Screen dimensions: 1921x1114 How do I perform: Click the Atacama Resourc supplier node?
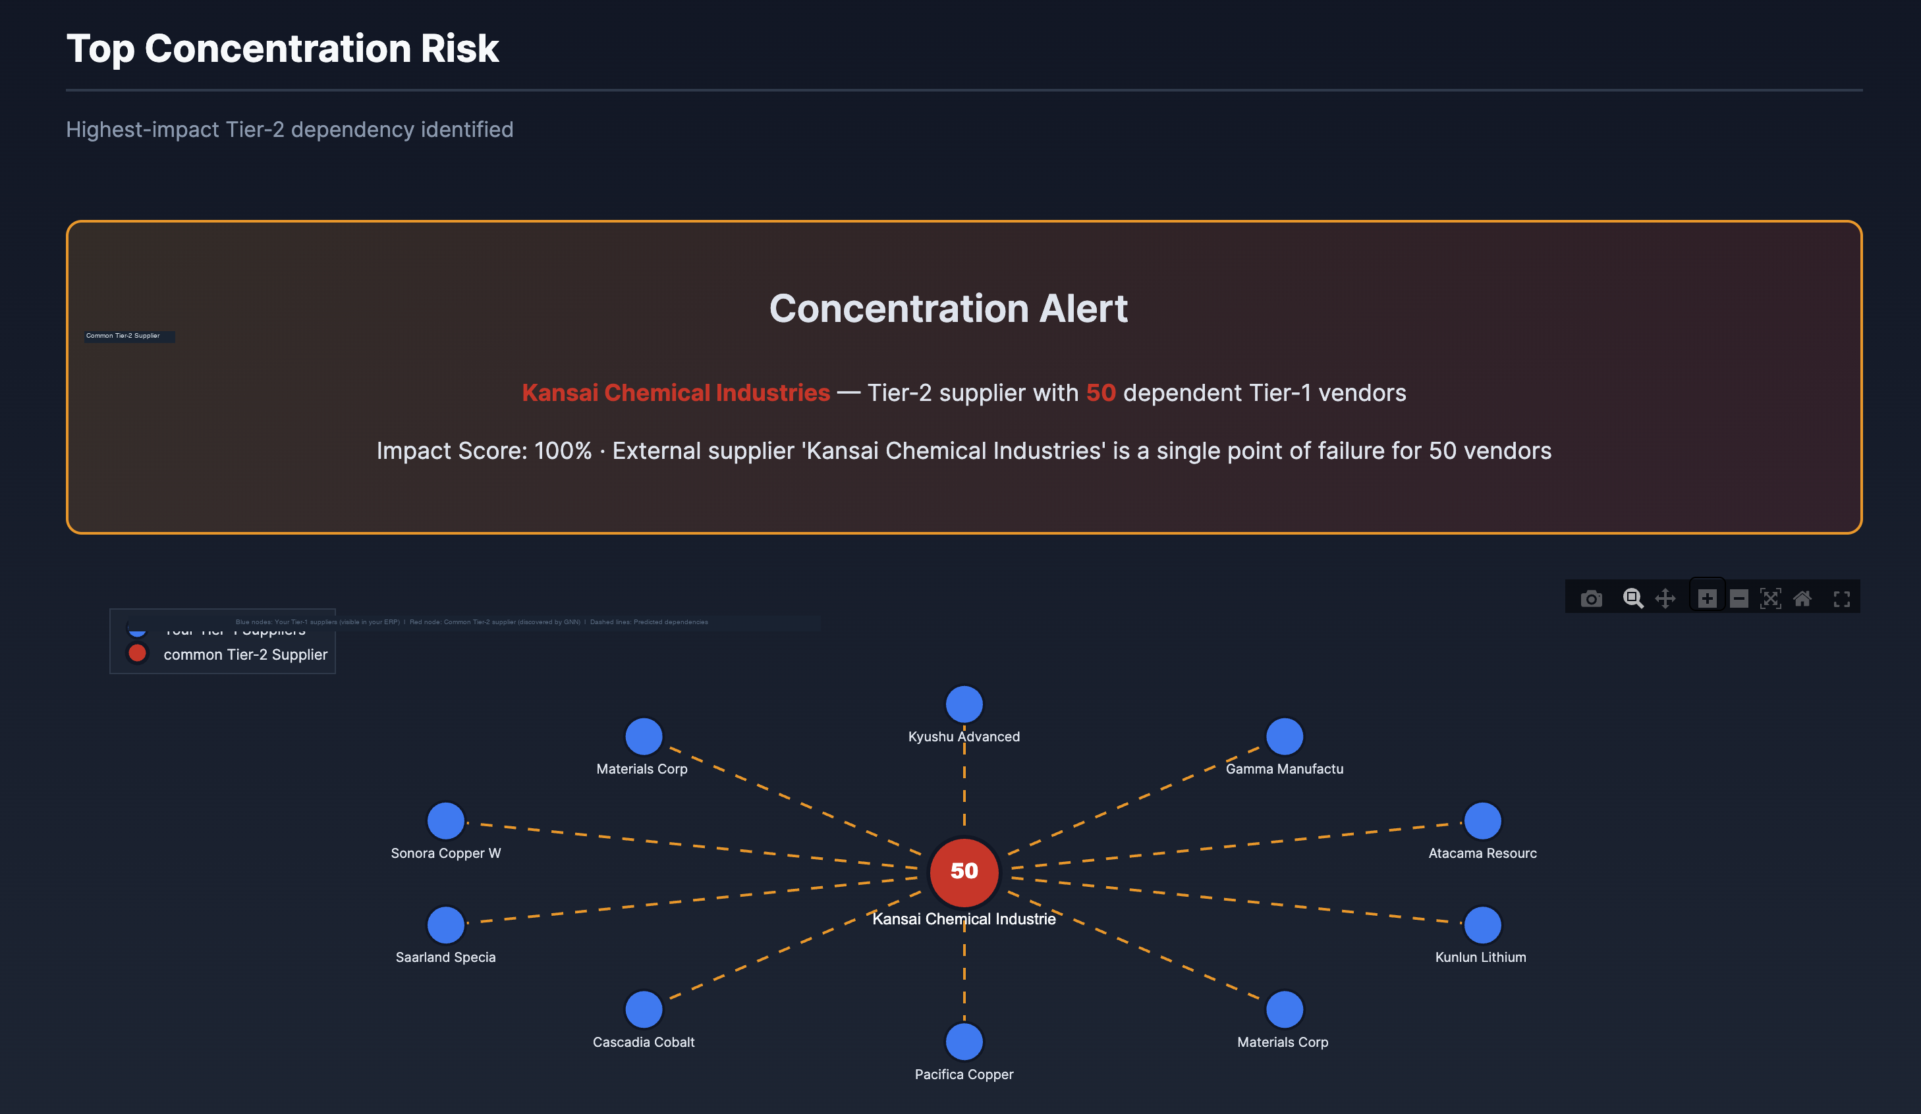click(1483, 820)
